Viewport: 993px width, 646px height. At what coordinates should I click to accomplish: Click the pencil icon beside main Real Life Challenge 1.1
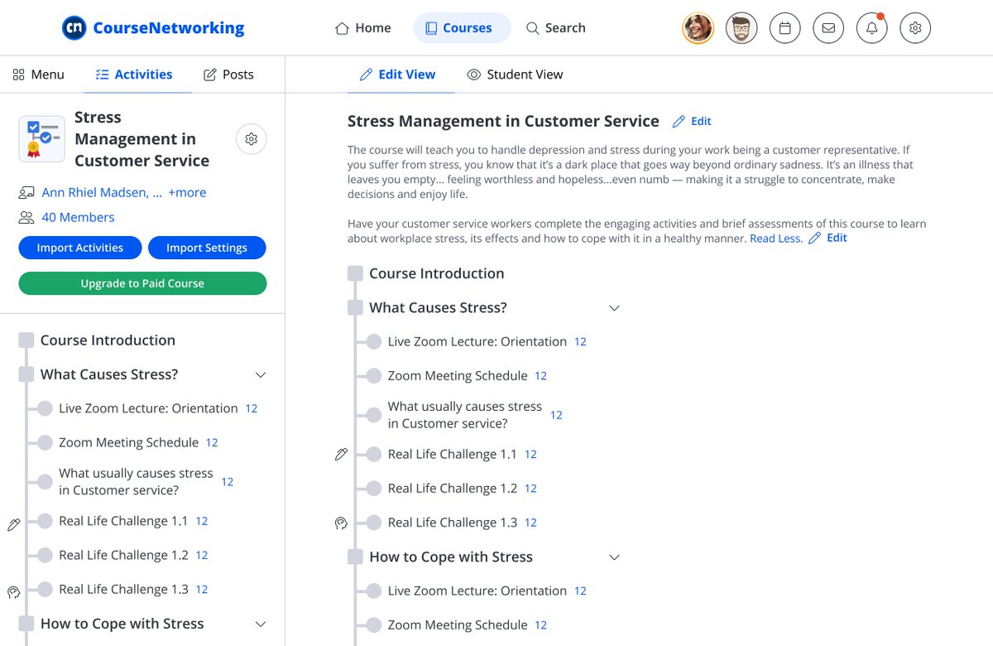(341, 454)
